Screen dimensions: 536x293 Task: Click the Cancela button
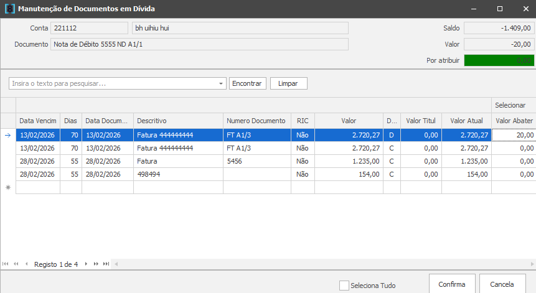click(502, 284)
